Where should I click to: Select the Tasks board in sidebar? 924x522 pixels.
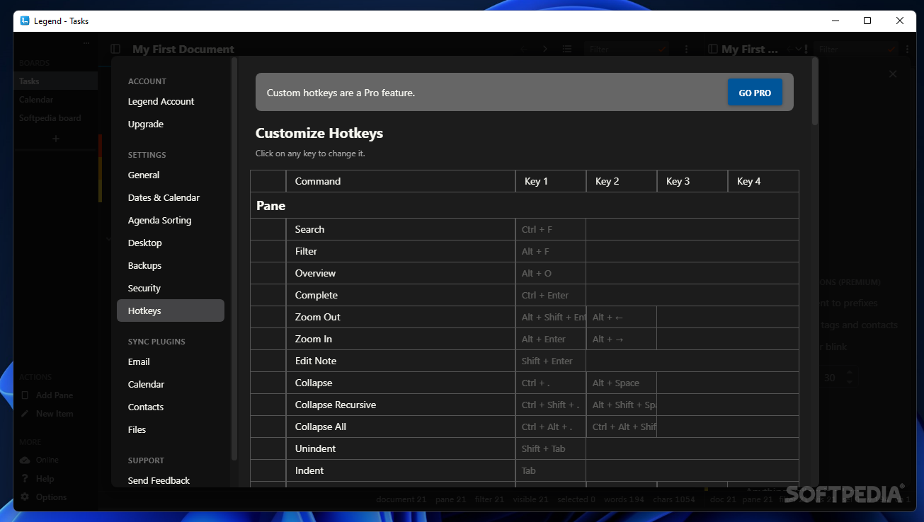coord(55,81)
